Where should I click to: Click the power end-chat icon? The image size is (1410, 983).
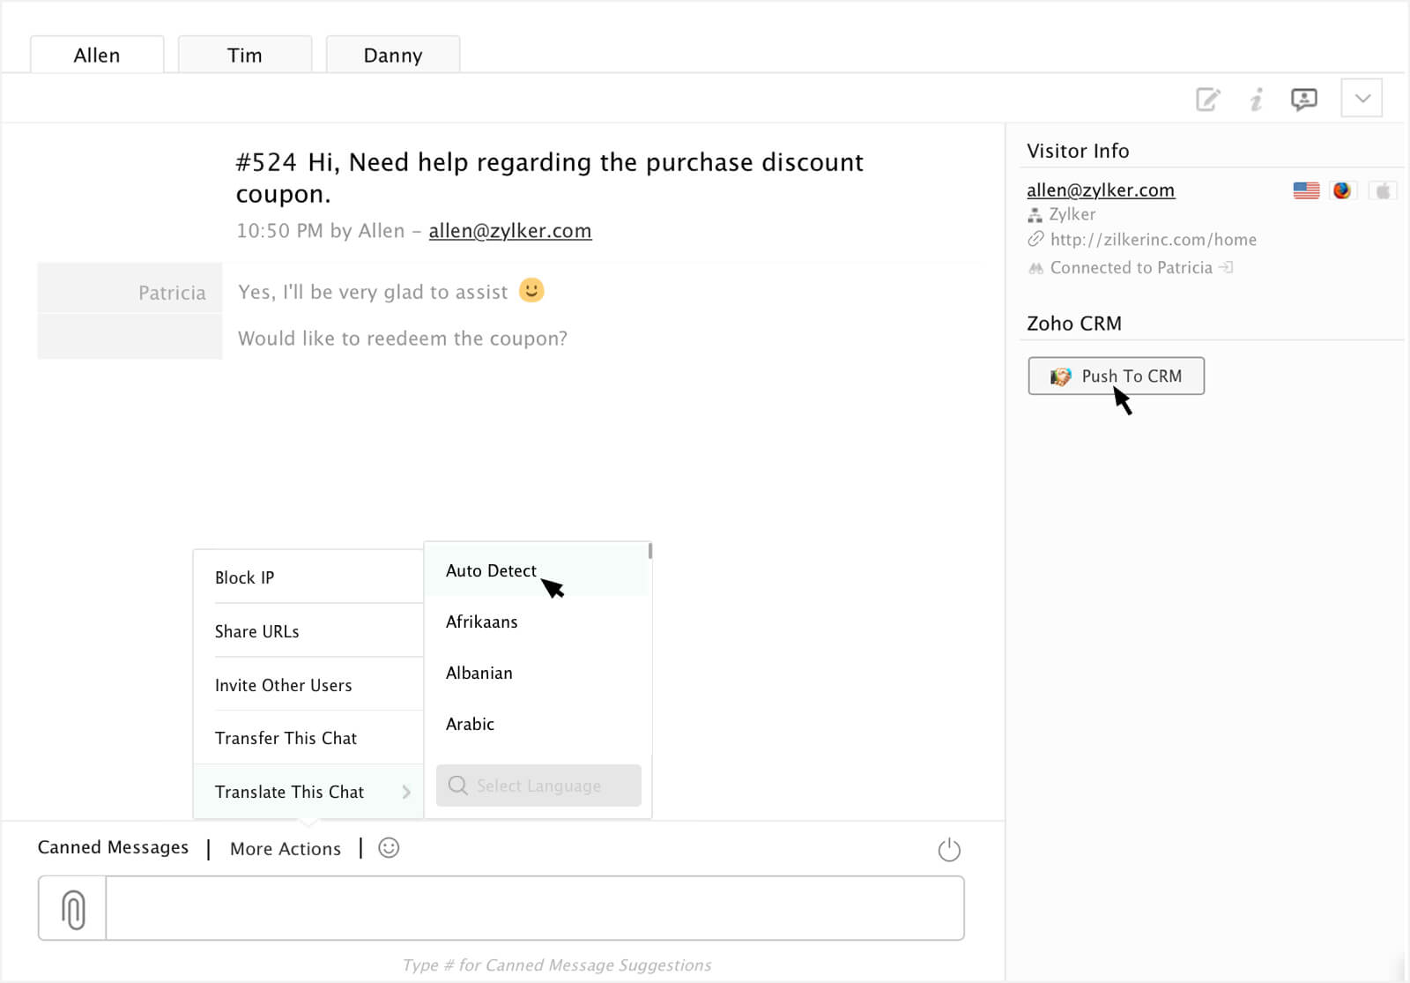pos(949,850)
